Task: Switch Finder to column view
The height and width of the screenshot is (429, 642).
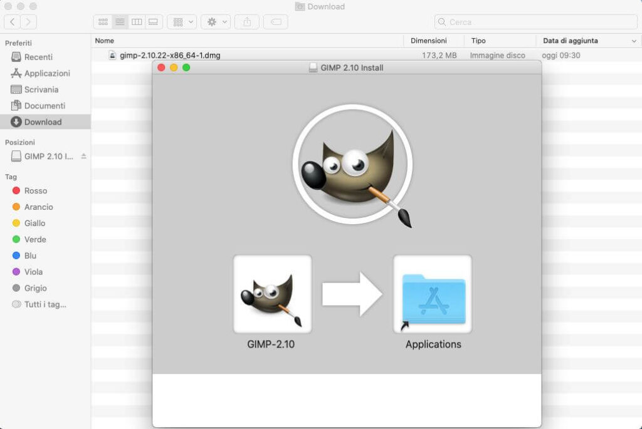Action: (137, 22)
